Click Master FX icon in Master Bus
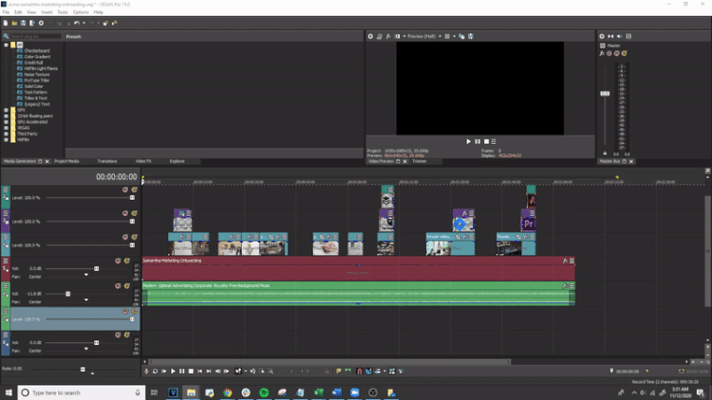Image resolution: width=712 pixels, height=400 pixels. click(x=602, y=53)
